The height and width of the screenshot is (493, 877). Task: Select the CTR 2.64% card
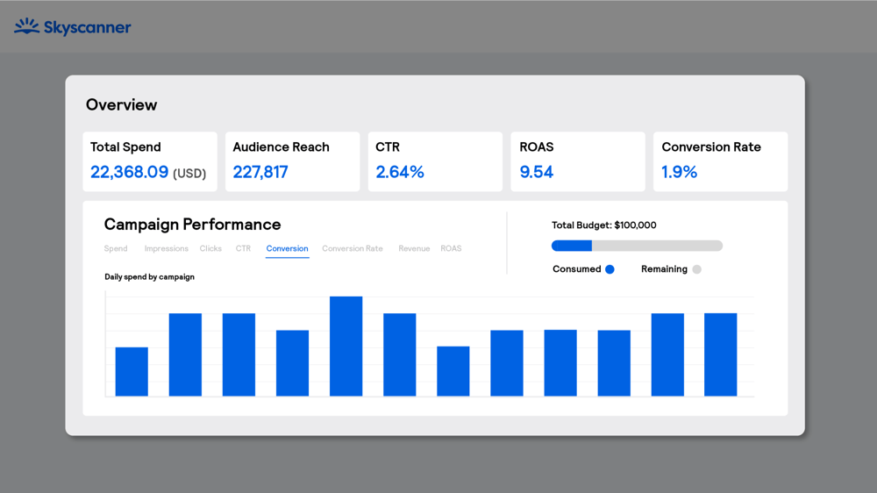435,161
